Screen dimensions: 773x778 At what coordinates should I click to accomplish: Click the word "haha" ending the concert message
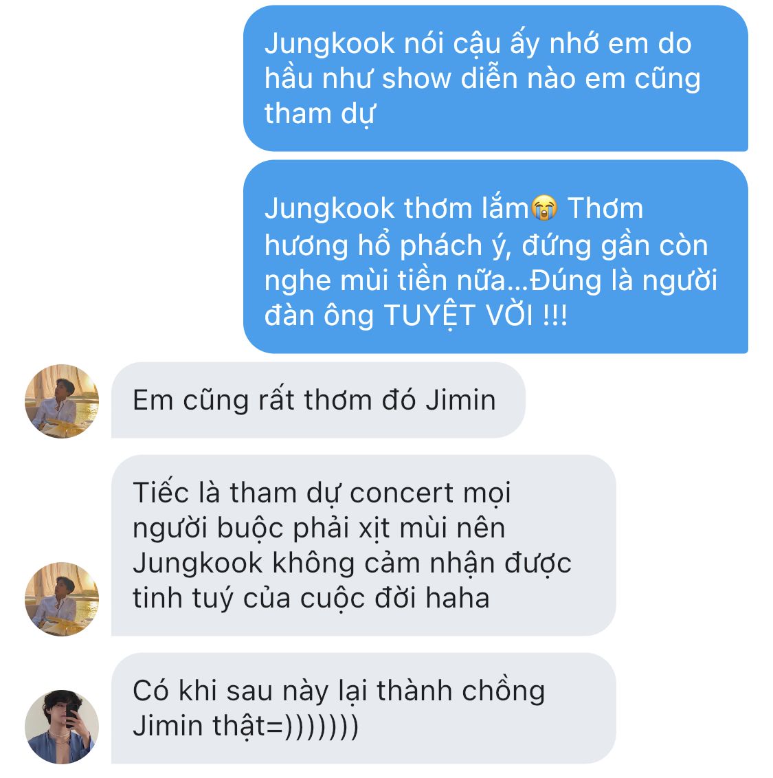458,598
